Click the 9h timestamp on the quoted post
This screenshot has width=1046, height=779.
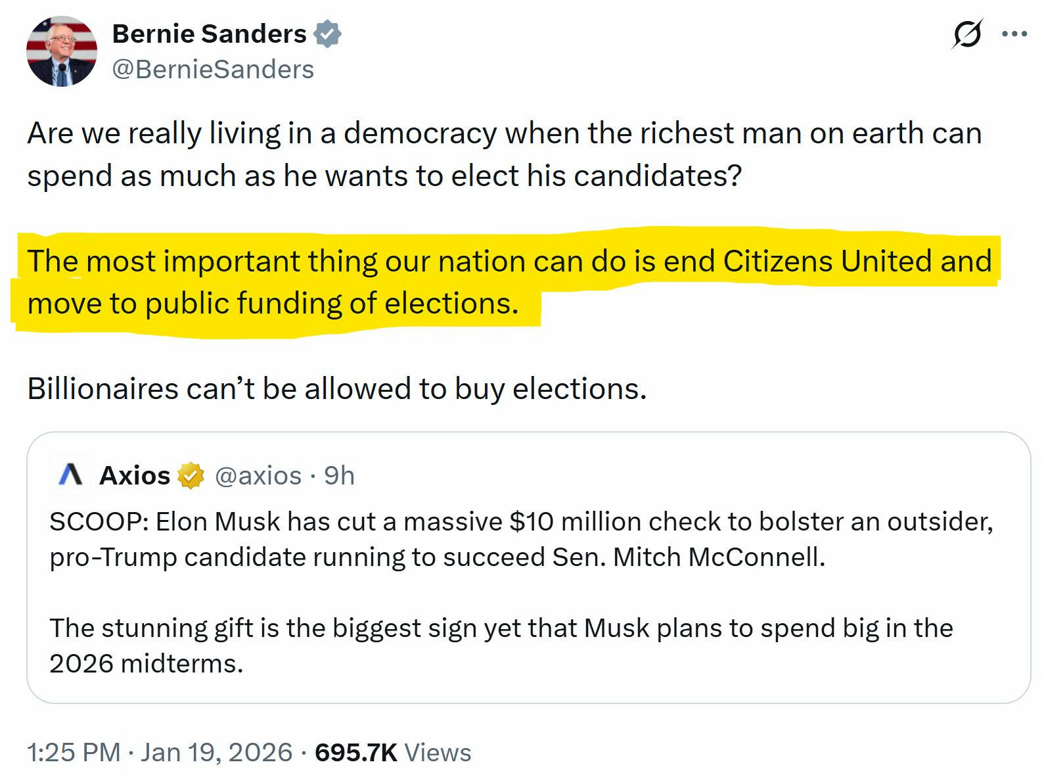(339, 475)
